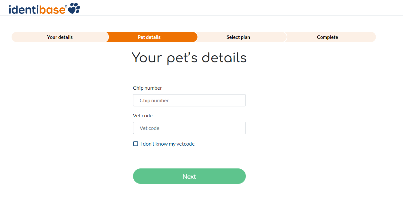The image size is (403, 198).
Task: Click the highlighted Pet details step indicator
Action: pos(149,37)
